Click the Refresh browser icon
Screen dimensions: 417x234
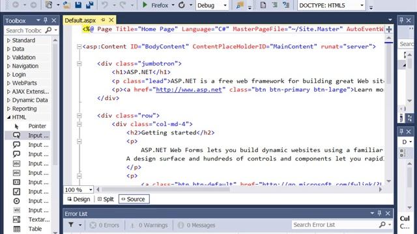[182, 5]
